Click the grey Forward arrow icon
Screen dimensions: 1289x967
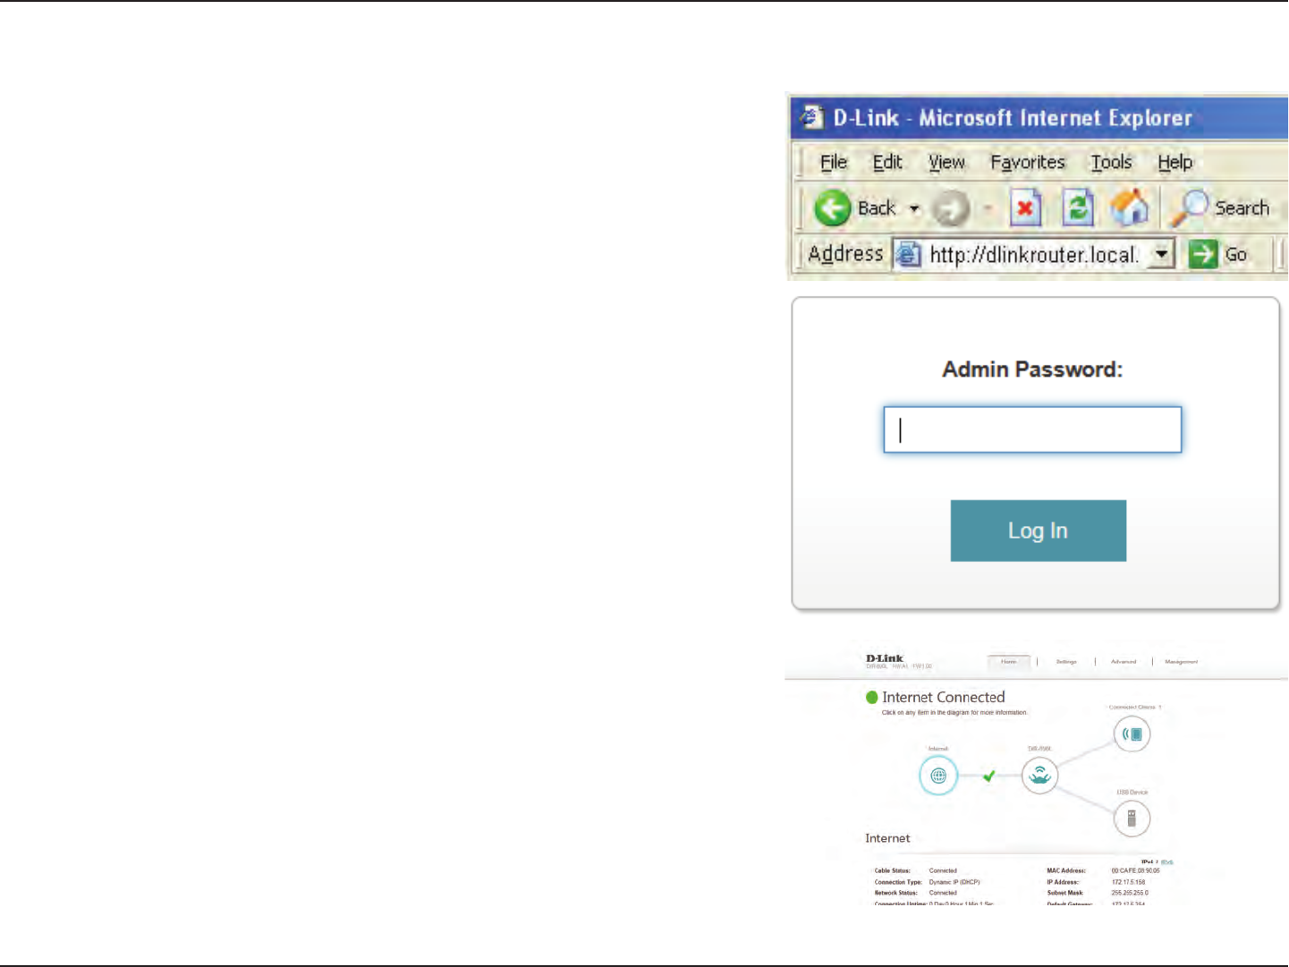950,209
